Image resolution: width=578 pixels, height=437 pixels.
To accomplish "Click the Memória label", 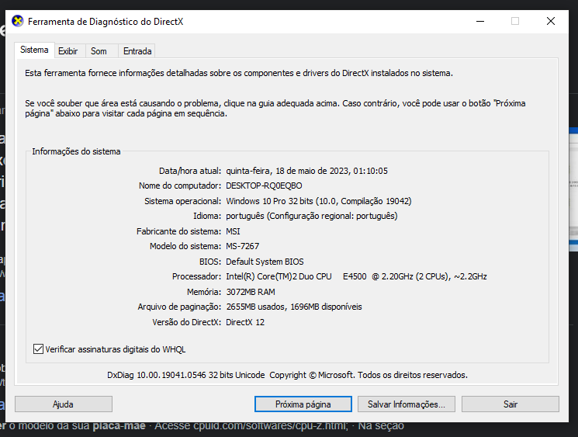I will (x=204, y=292).
